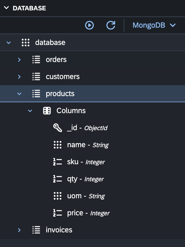Collapse the DATABASE panel section
185x247 pixels.
pos(6,8)
